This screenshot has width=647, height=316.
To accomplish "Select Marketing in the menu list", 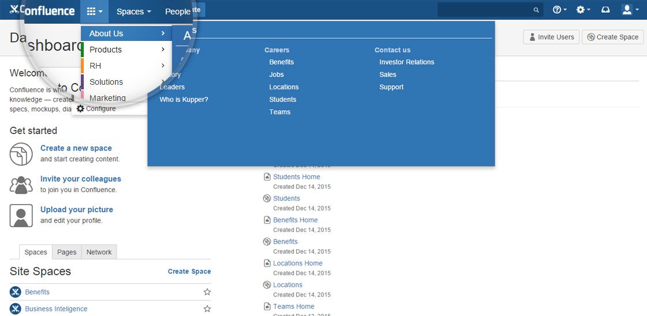I will click(107, 98).
